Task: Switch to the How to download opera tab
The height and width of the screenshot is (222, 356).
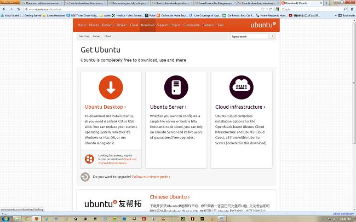Action: [x=172, y=3]
